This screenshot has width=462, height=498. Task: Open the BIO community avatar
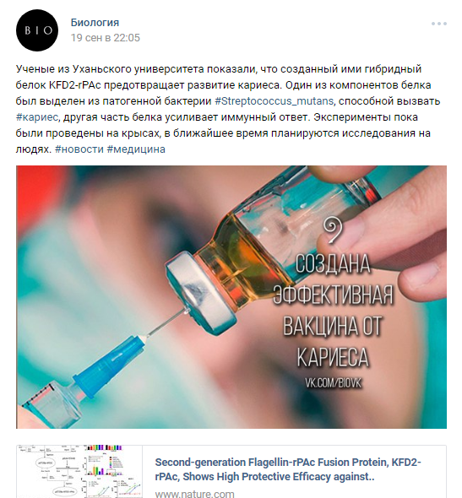coord(37,30)
